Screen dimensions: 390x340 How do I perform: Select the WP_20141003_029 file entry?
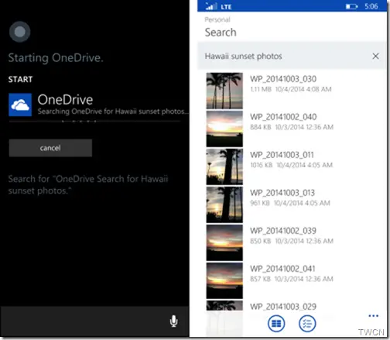tap(292, 307)
